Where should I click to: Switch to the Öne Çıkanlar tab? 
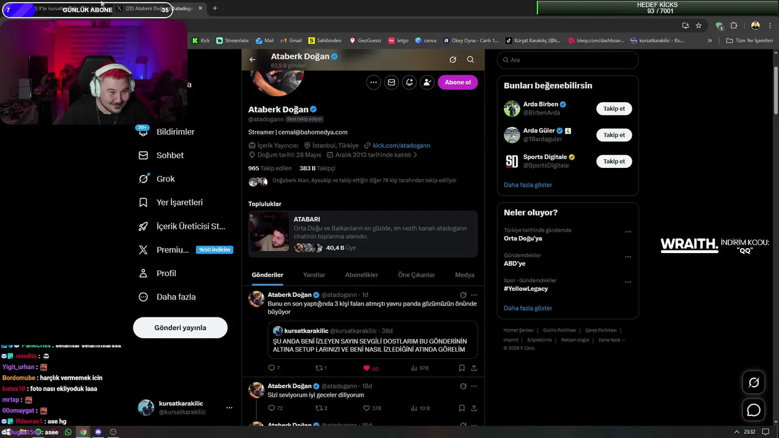pos(416,275)
